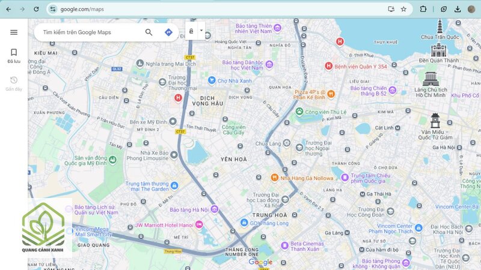Screen dimensions: 481x270
Task: Open directions with the blue arrow icon
Action: pyautogui.click(x=168, y=32)
